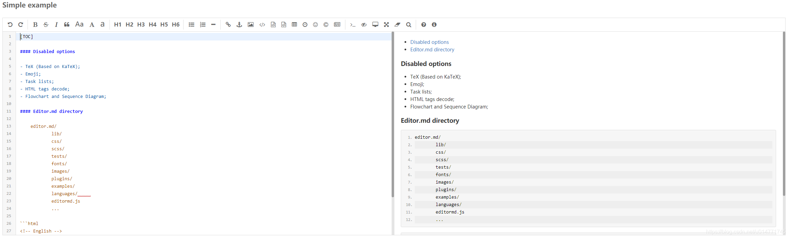Screen dimensions: 789x238
Task: Open the help question mark icon
Action: pyautogui.click(x=424, y=24)
